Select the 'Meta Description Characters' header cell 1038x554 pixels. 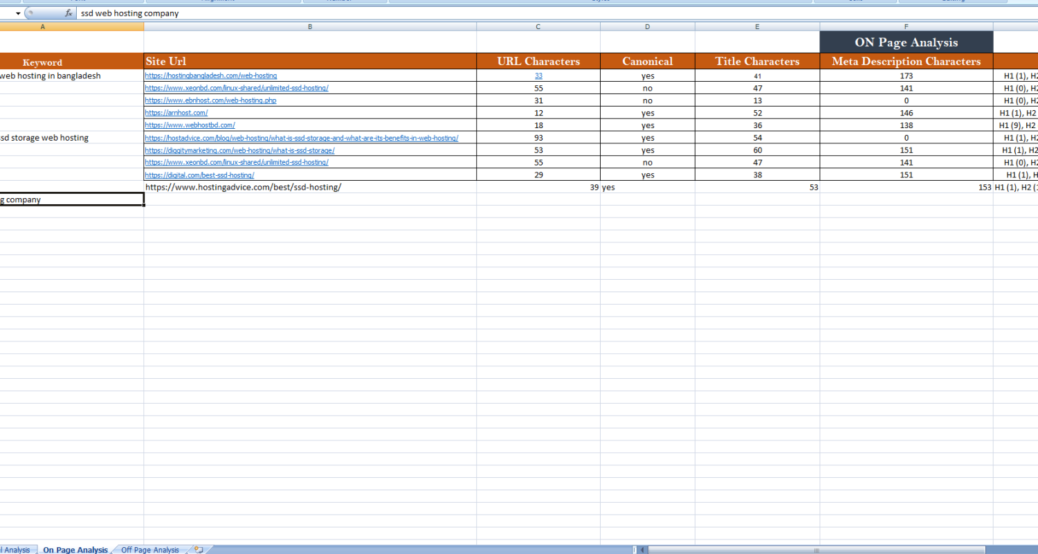click(x=907, y=61)
